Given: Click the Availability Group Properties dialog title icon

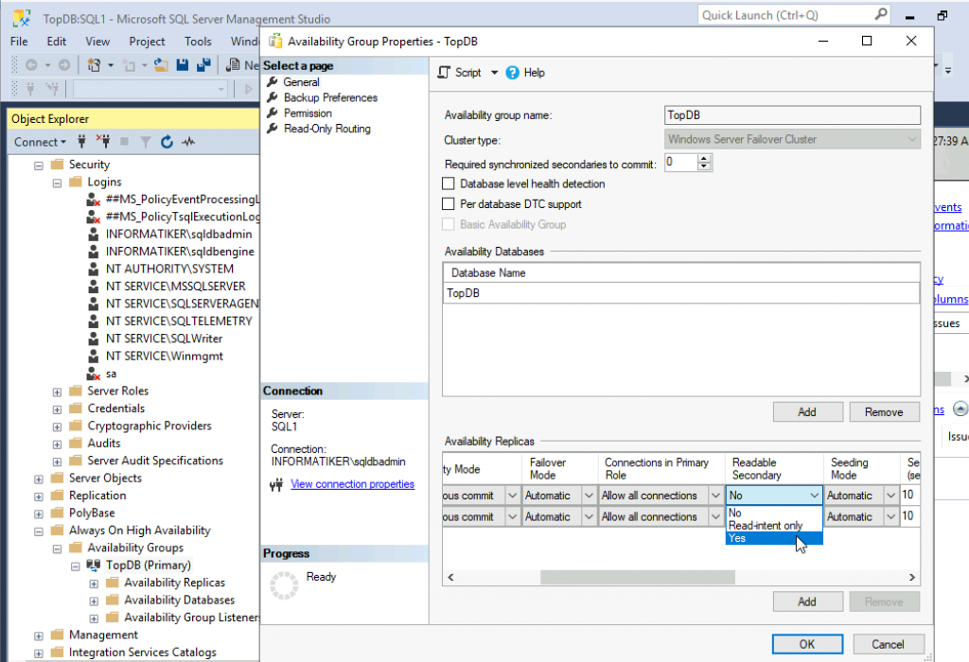Looking at the screenshot, I should (275, 42).
